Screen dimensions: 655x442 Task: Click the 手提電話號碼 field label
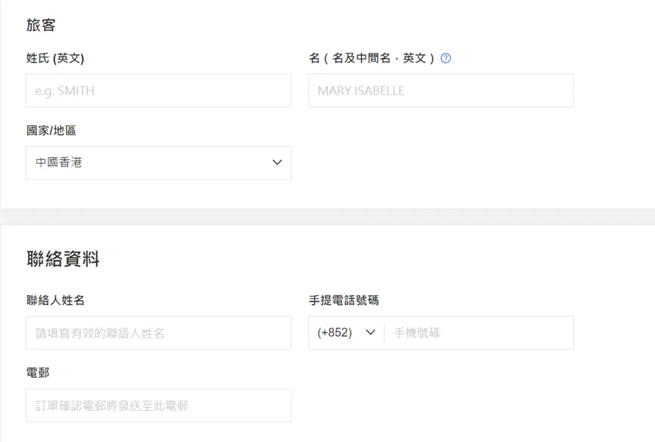(344, 300)
